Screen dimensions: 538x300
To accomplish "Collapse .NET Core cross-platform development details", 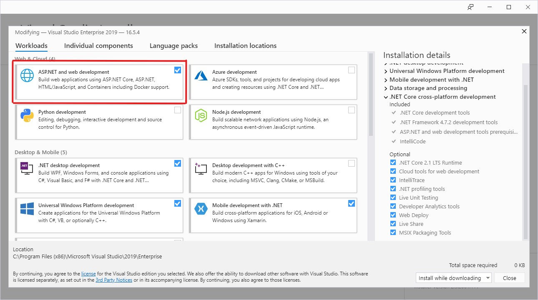I will [386, 97].
